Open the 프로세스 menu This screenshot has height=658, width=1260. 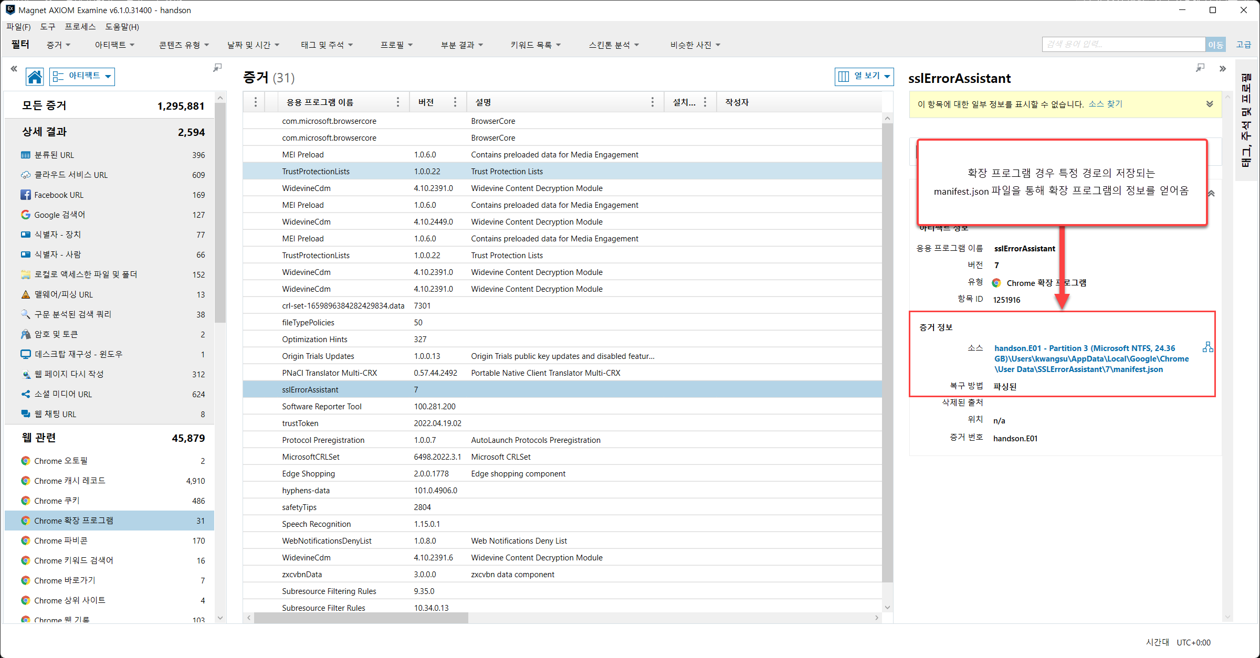coord(80,27)
